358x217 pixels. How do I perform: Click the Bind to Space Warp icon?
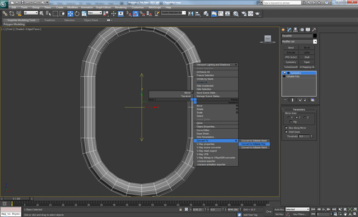(18, 13)
